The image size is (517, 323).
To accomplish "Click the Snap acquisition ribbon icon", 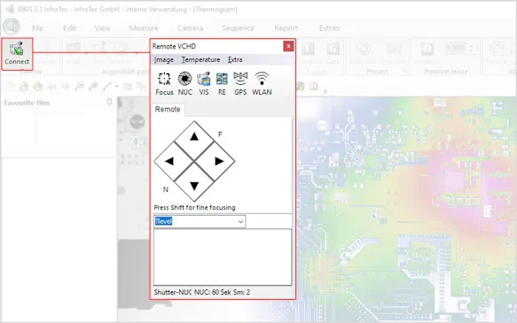I will pos(74,52).
